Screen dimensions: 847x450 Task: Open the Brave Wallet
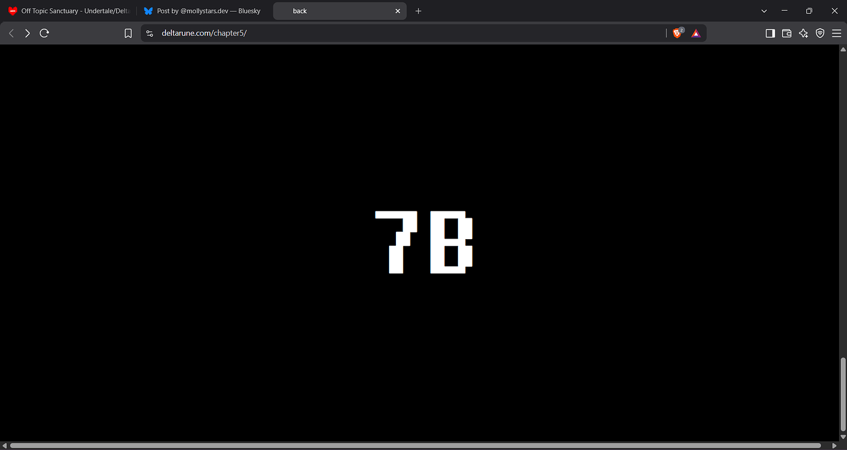tap(787, 33)
